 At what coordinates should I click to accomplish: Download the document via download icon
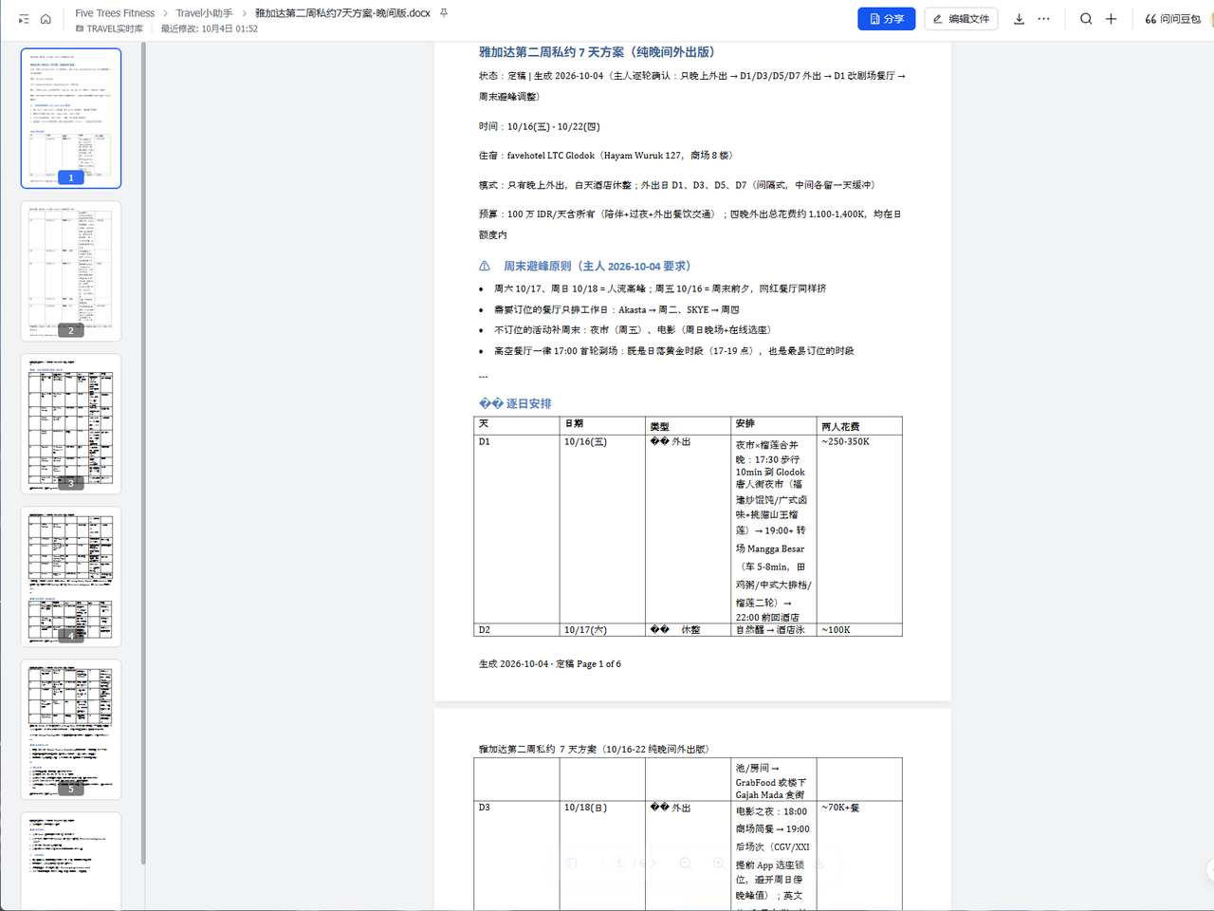click(1019, 19)
